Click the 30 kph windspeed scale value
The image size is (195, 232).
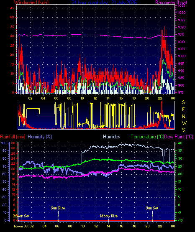pyautogui.click(x=12, y=36)
